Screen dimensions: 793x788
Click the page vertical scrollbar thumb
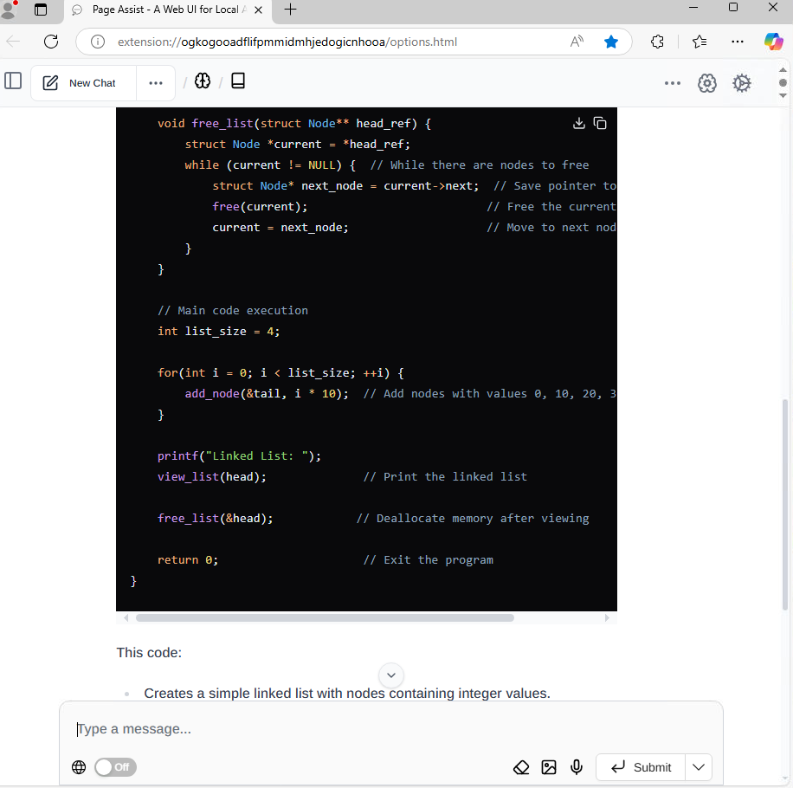coord(785,505)
